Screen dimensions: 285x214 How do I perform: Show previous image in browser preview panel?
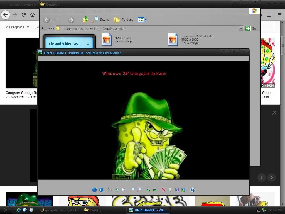coord(262,177)
